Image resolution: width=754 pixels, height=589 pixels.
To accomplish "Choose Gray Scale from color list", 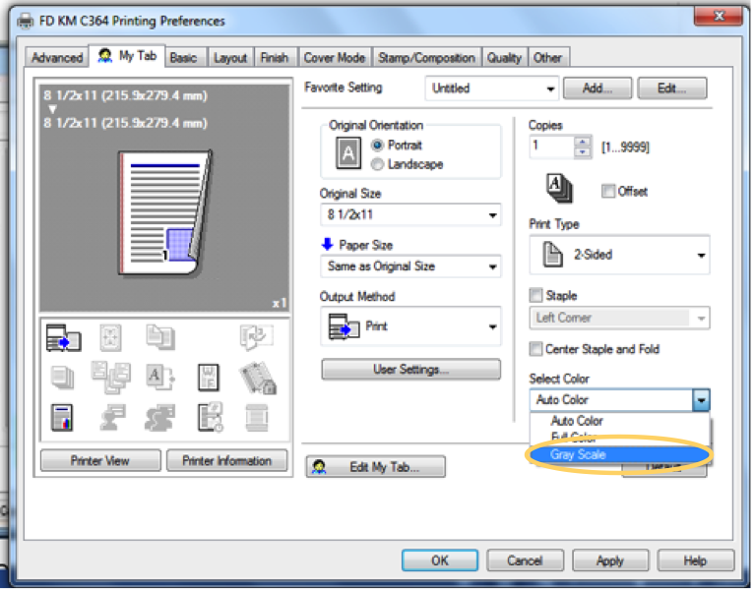I will [579, 454].
